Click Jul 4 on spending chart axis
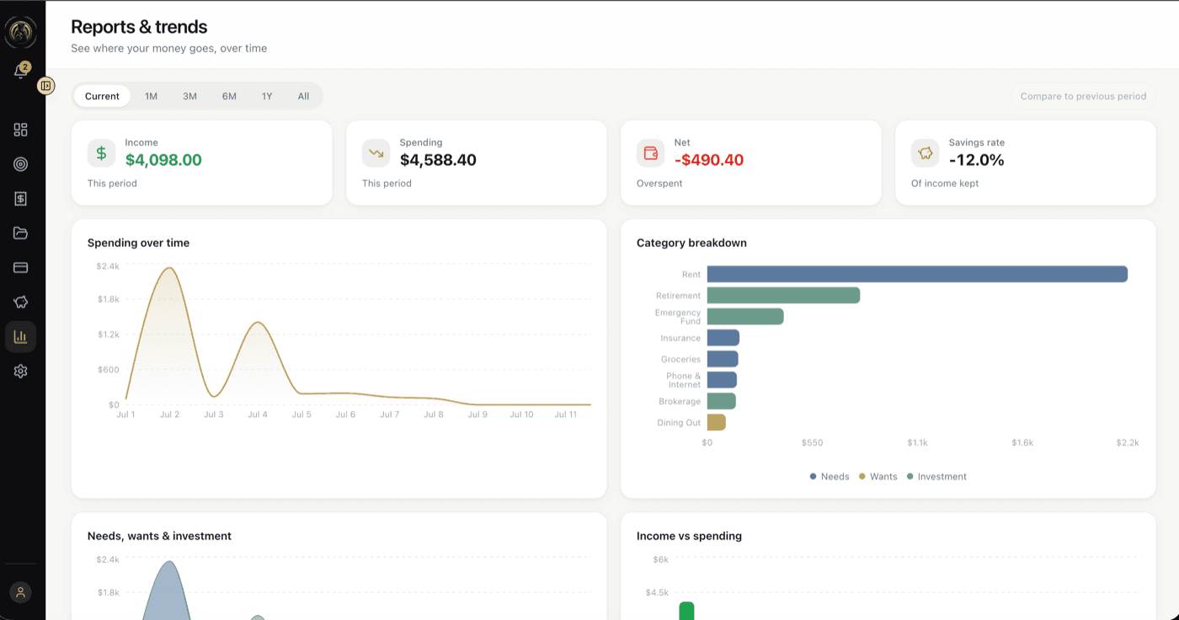The image size is (1179, 620). point(258,414)
